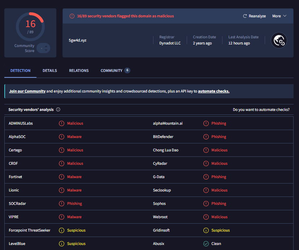Click the Suspicious yellow icon for Forcepoint ThreatSeeker
This screenshot has width=299, height=250.
tap(62, 230)
